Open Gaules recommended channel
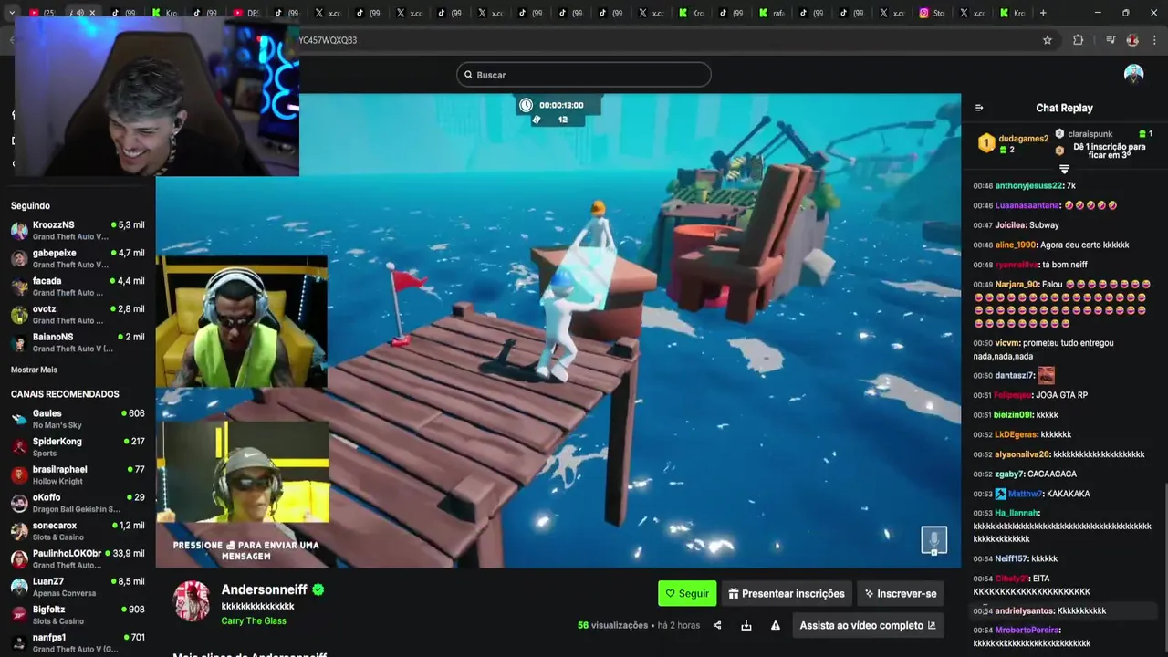 click(78, 419)
